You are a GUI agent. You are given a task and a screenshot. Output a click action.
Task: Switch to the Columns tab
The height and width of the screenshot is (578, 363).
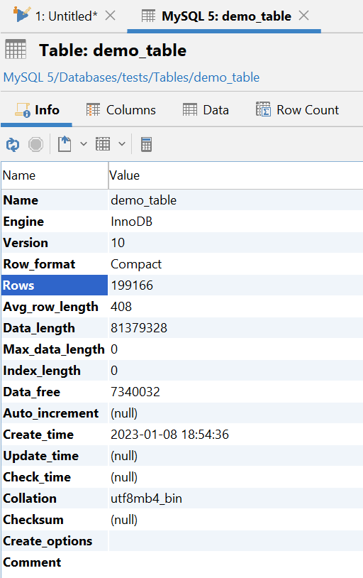(x=121, y=110)
